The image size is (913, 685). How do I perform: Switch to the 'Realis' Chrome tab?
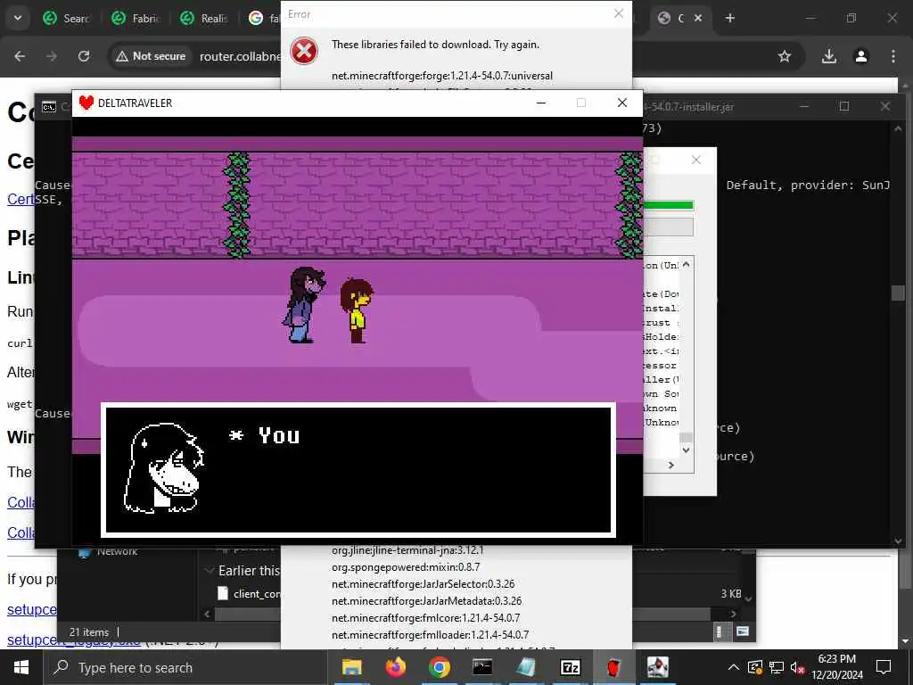point(204,18)
